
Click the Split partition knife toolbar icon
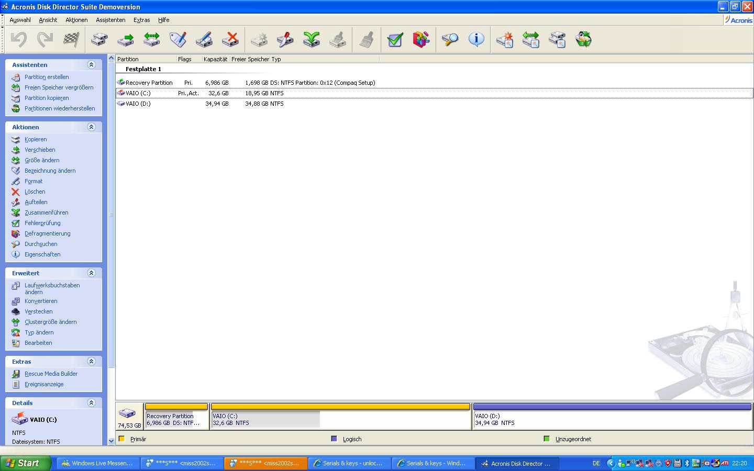click(x=285, y=39)
